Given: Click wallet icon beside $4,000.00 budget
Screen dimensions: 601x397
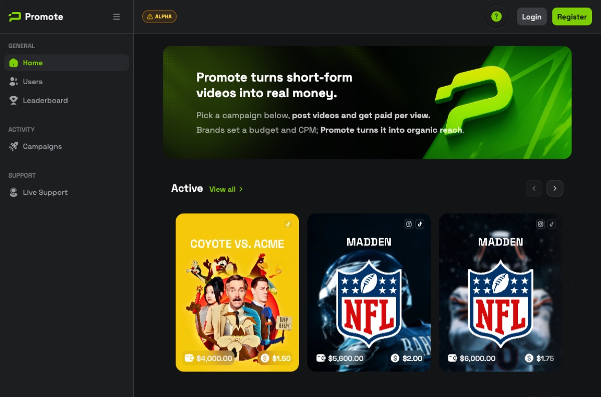Looking at the screenshot, I should coord(189,358).
